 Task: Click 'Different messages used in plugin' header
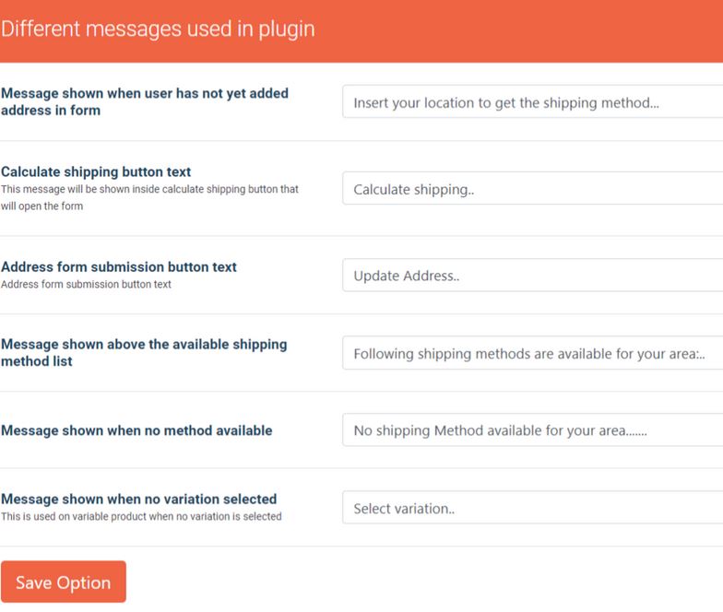158,29
